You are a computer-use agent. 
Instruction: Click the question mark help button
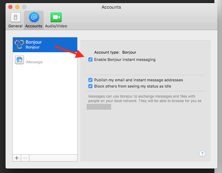[202, 154]
